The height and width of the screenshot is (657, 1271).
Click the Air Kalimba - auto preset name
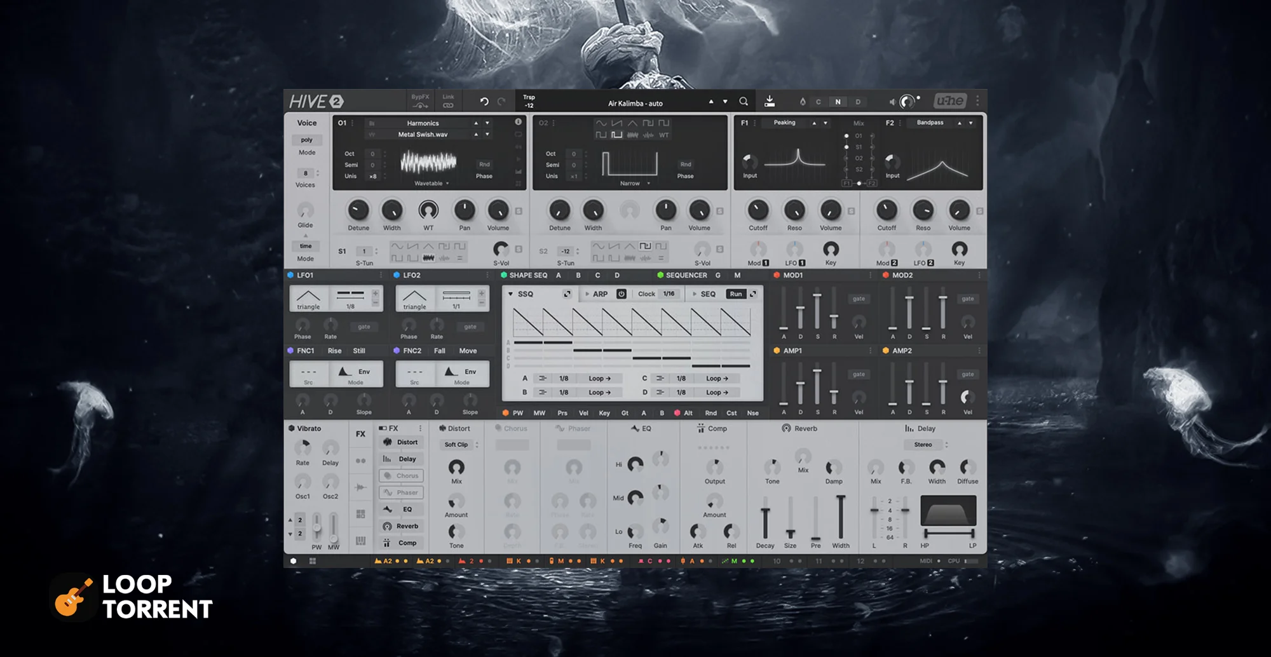coord(635,104)
